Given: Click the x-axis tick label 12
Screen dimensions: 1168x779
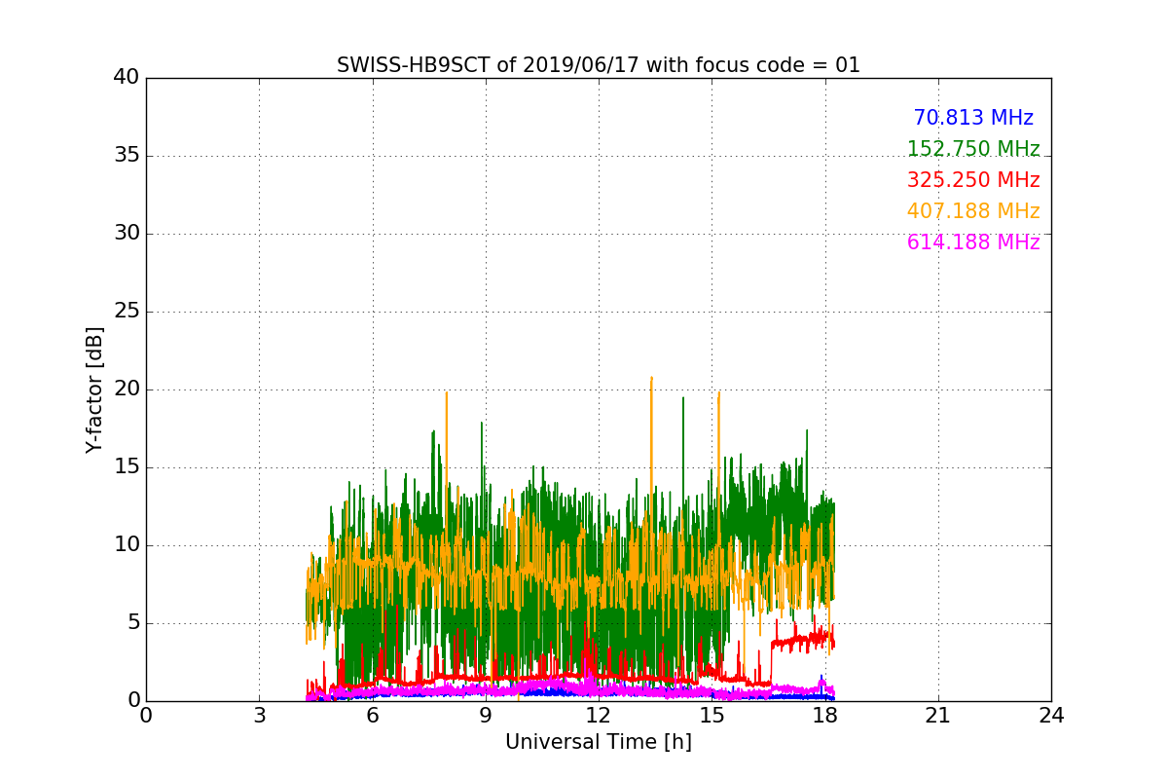Looking at the screenshot, I should pyautogui.click(x=599, y=716).
